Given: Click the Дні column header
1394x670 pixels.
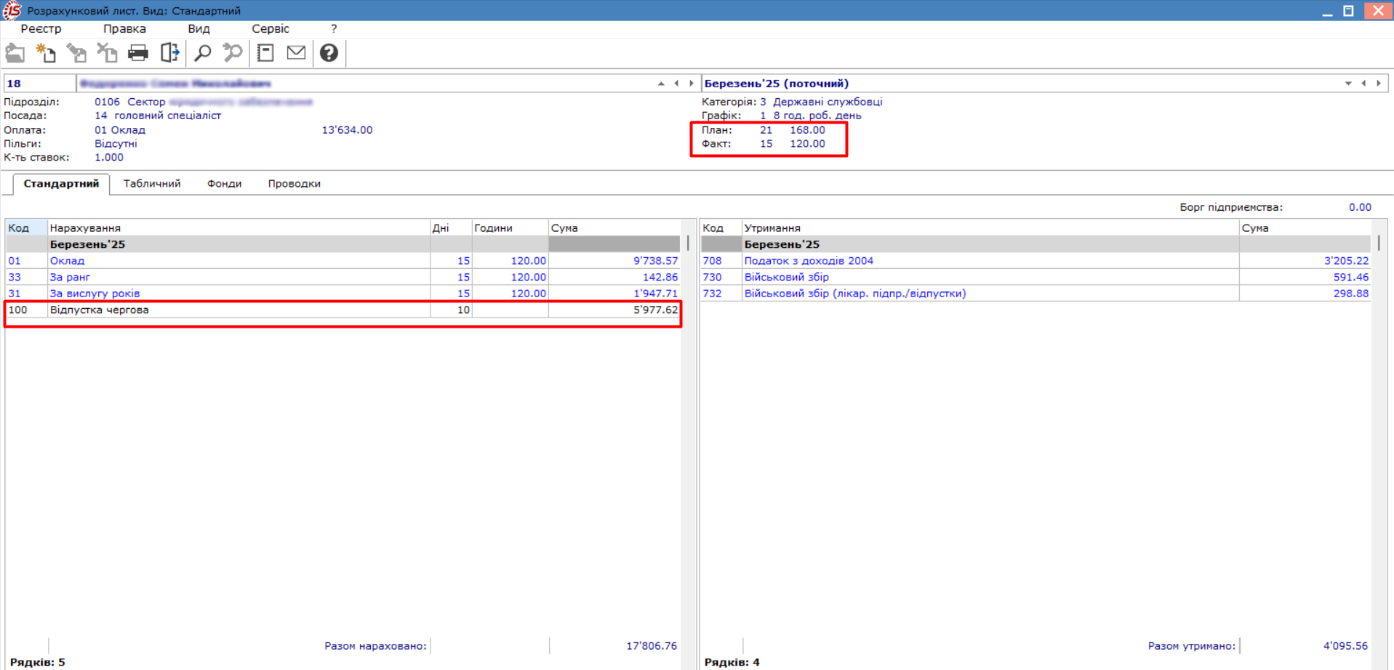Looking at the screenshot, I should [451, 228].
